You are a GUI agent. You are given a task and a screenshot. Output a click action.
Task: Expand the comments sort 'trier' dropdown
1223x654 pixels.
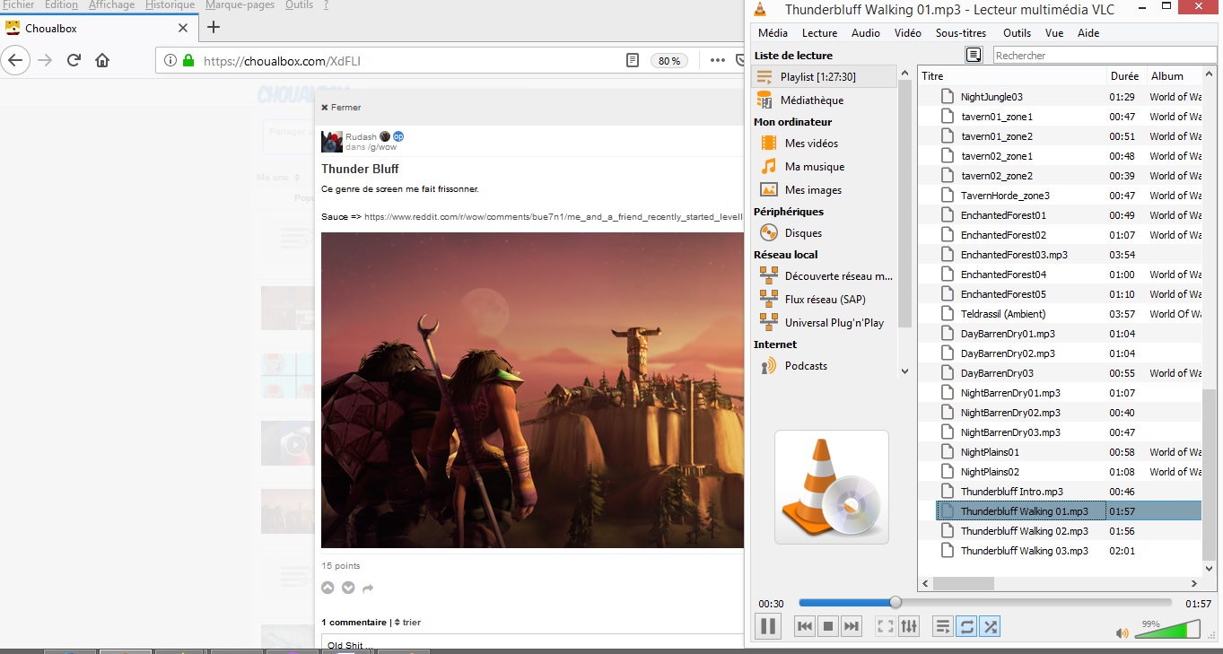pyautogui.click(x=407, y=623)
